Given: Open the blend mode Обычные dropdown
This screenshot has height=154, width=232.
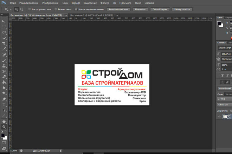Looking at the screenshot, I should (x=225, y=105).
